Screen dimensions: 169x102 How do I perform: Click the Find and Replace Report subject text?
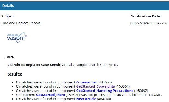click(x=21, y=23)
